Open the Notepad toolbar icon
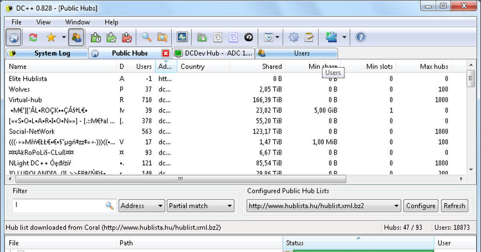 click(309, 38)
